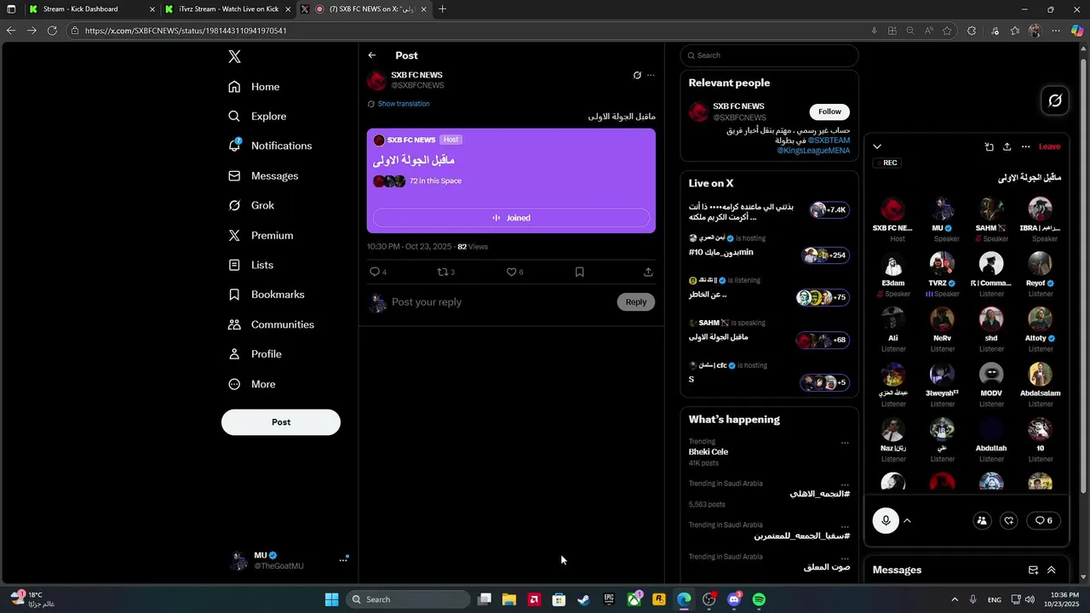Leave the Space
The image size is (1090, 613).
(1049, 146)
